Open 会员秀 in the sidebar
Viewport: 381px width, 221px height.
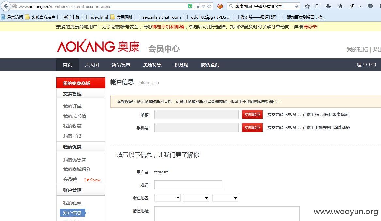coord(70,179)
